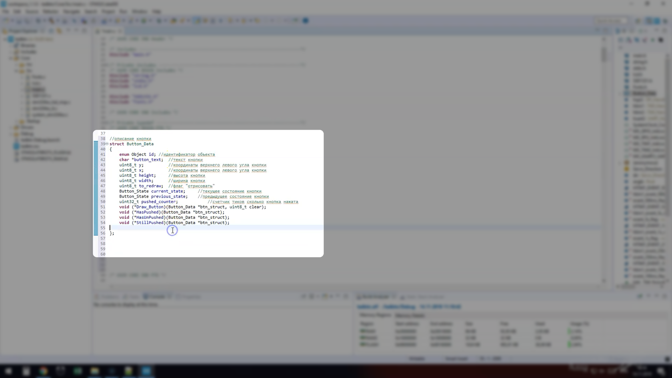This screenshot has width=672, height=378.
Task: Click line number 60 in the gutter
Action: click(x=103, y=254)
